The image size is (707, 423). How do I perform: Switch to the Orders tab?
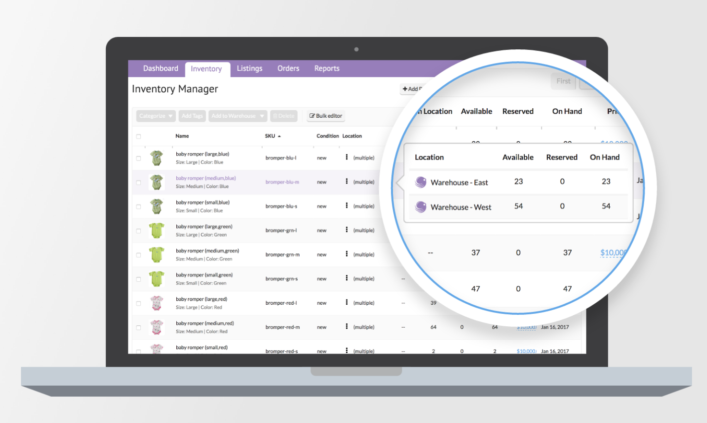pyautogui.click(x=288, y=68)
